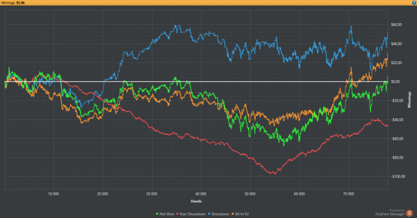Click the 30 000 hands axis label
Screen dimensions: 417x218
coord(151,194)
